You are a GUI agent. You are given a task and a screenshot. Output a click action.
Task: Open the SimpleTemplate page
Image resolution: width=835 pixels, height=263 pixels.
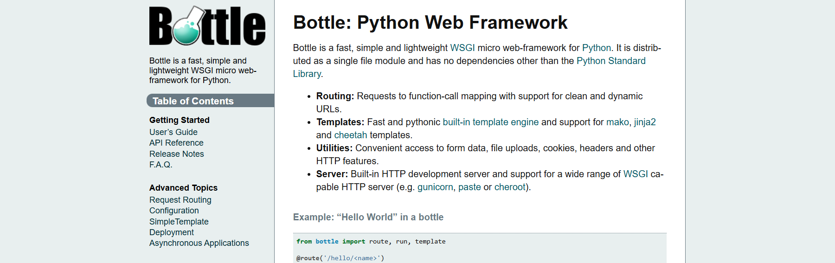coord(179,222)
